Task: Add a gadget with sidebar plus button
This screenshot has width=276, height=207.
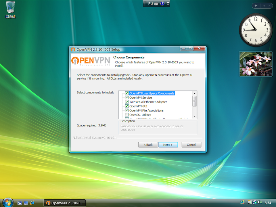Action: (256, 6)
